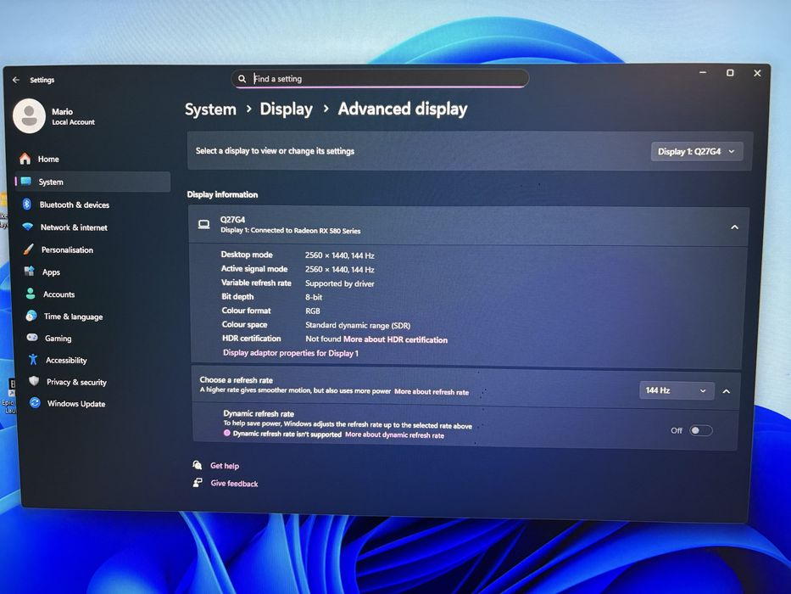Collapse the Choose a refresh rate section
This screenshot has height=594, width=791.
click(727, 391)
